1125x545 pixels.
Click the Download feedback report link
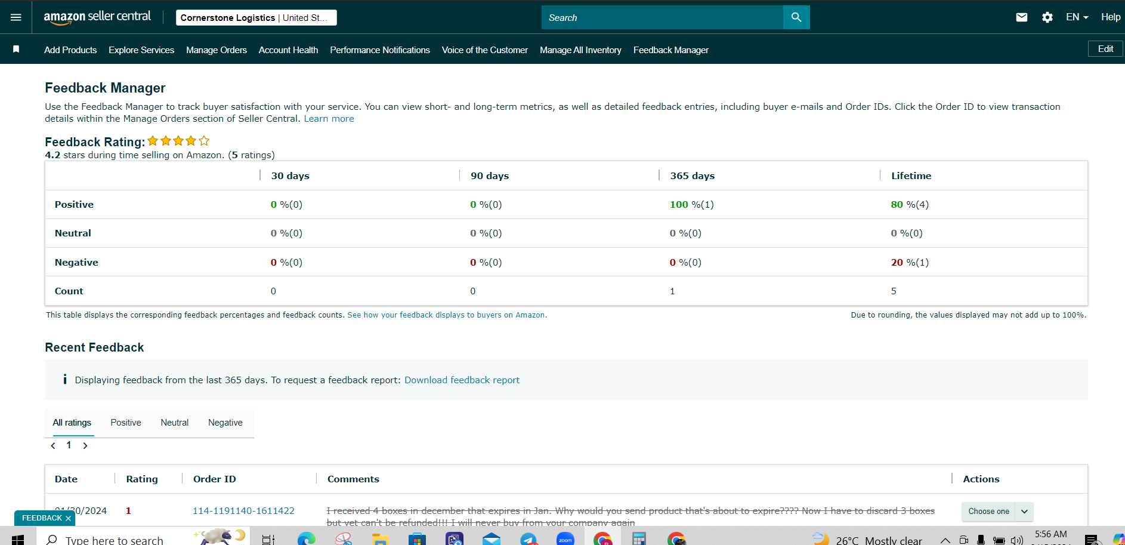(x=462, y=380)
